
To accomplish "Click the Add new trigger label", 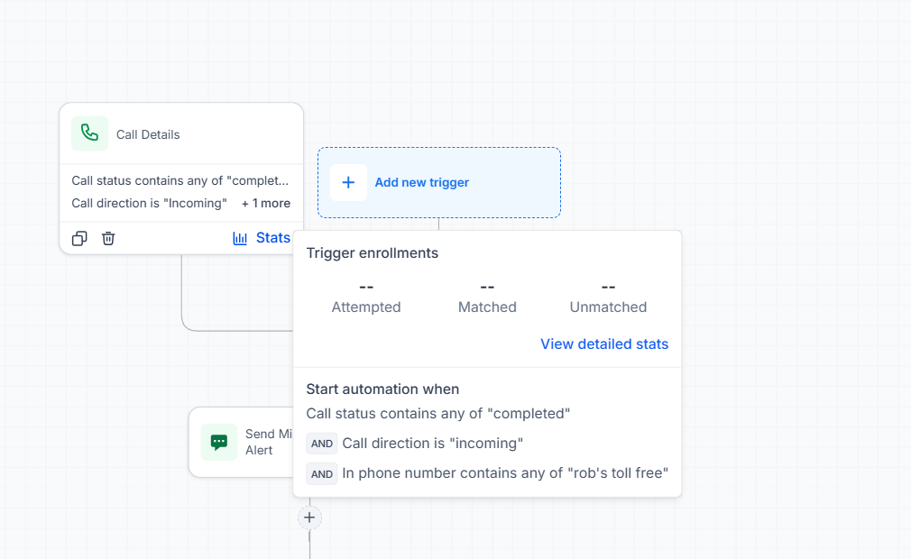I will pos(422,182).
